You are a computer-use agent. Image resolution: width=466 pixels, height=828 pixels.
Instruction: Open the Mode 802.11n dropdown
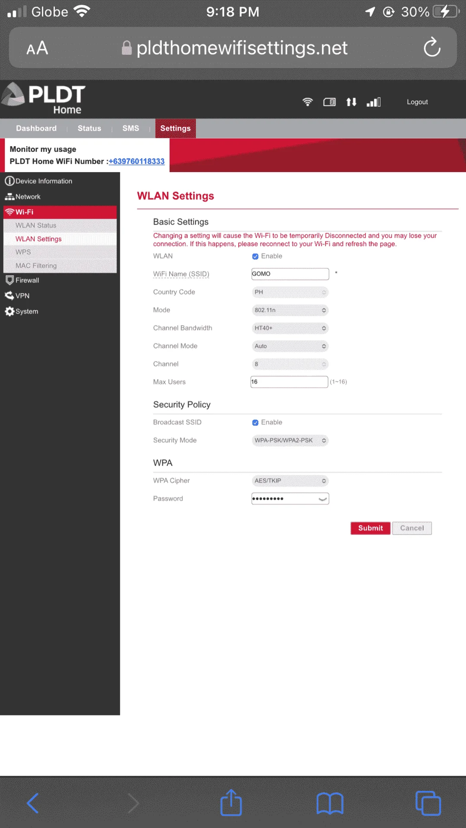290,310
